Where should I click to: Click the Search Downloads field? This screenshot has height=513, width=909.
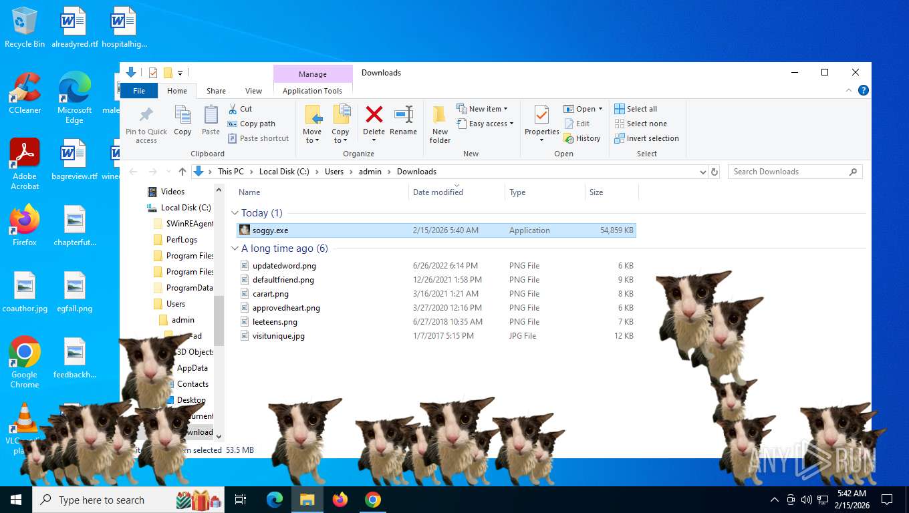click(x=795, y=172)
